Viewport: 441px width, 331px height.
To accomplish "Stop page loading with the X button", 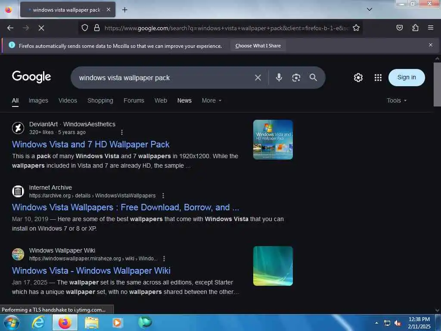I will click(41, 28).
